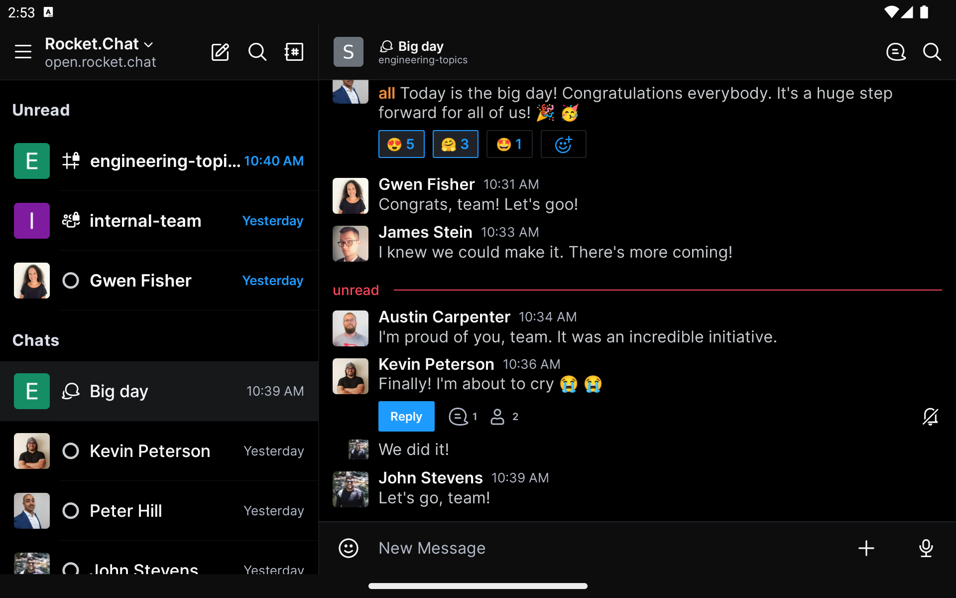Open the hamburger menu

click(x=23, y=51)
